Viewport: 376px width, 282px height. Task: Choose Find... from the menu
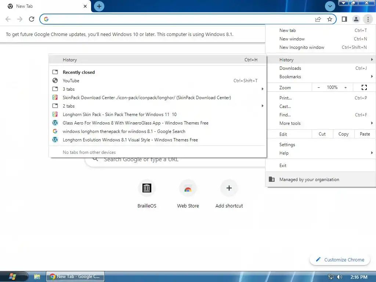(320, 115)
